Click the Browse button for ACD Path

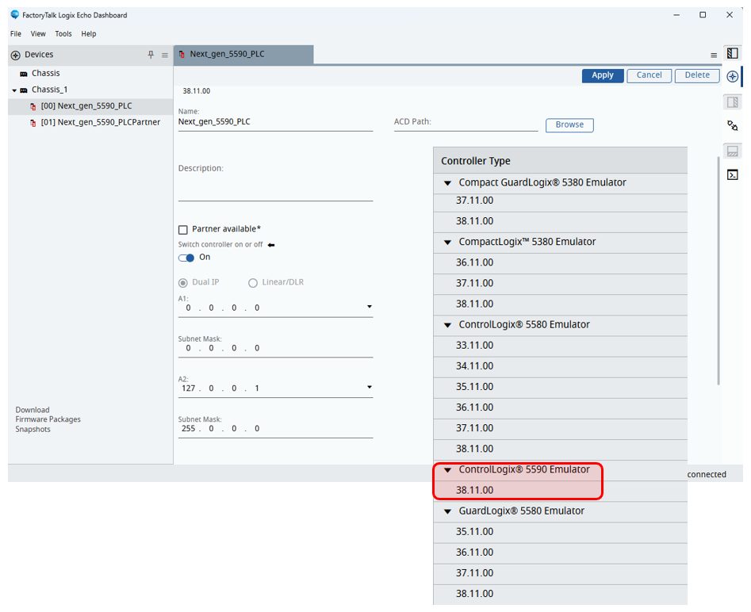click(x=569, y=125)
